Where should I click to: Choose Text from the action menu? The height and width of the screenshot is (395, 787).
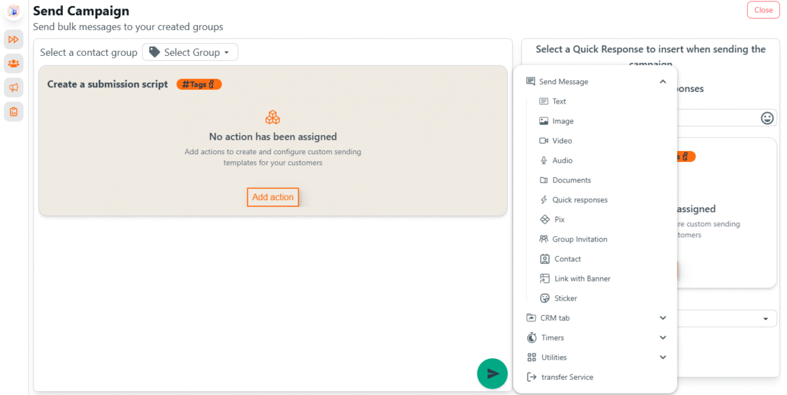pyautogui.click(x=559, y=102)
